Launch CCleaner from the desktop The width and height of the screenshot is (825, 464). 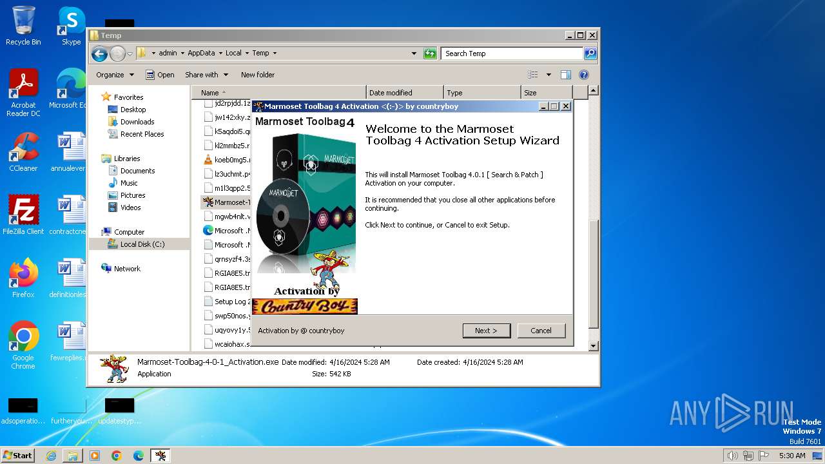[x=23, y=152]
